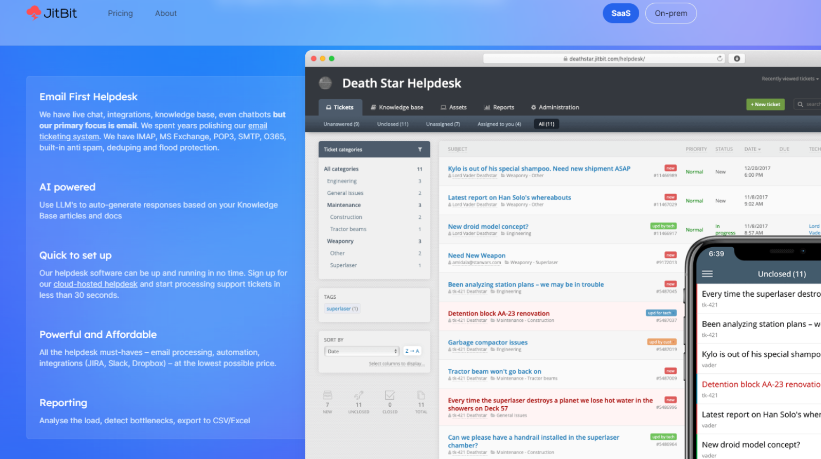Select the On-prem option
The height and width of the screenshot is (459, 821).
(x=671, y=13)
